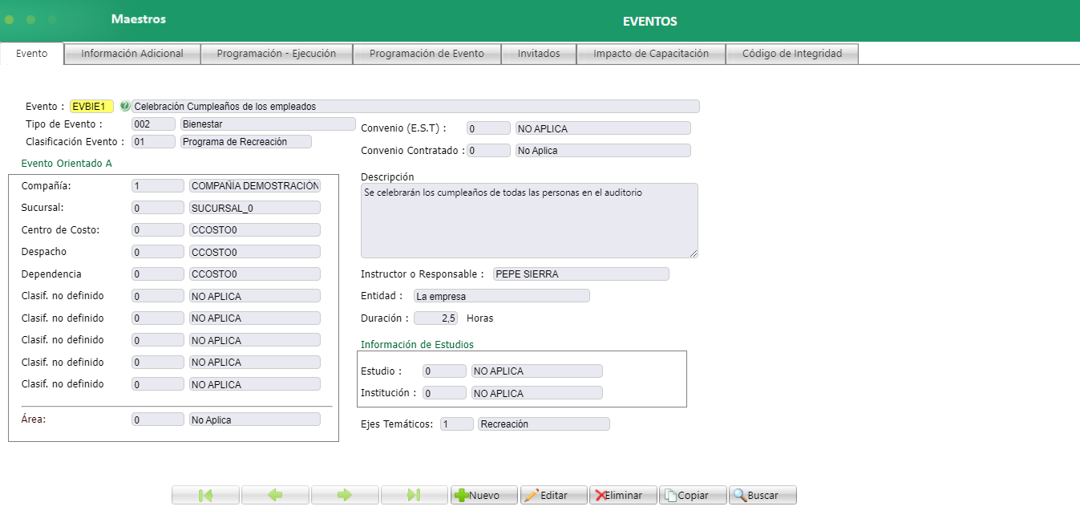Click Convenio Contratado No Aplica field

(602, 150)
